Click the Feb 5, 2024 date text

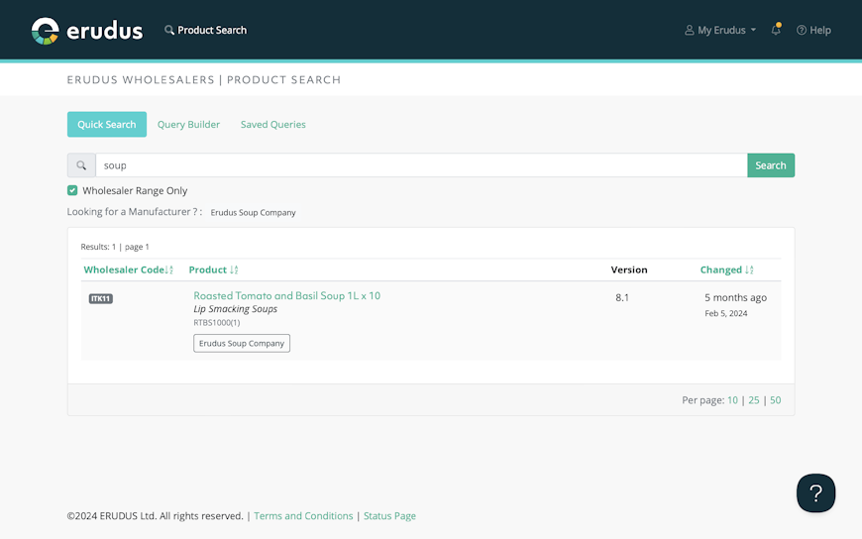click(725, 313)
